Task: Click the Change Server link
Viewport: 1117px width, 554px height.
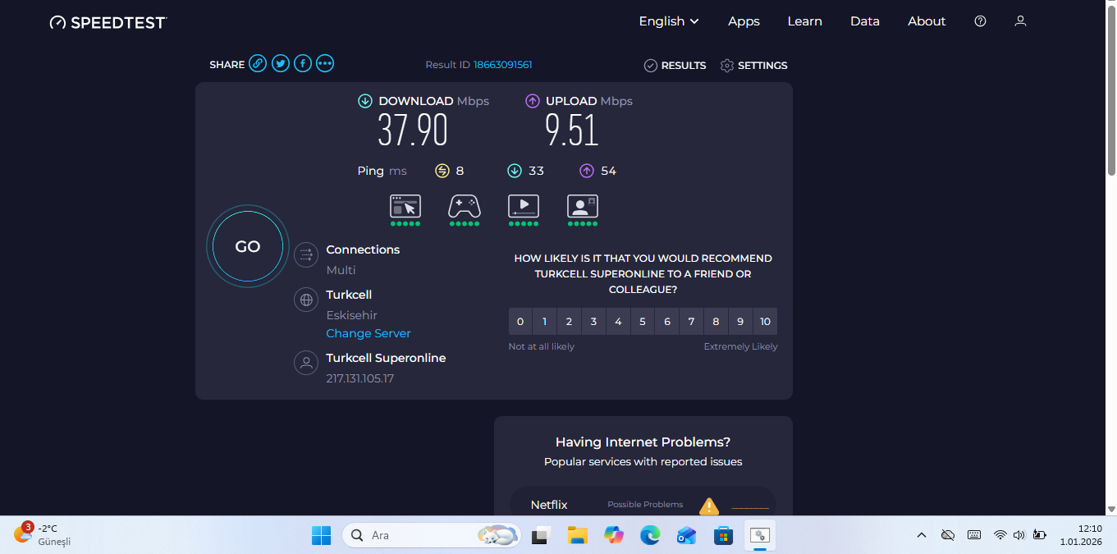Action: click(369, 333)
